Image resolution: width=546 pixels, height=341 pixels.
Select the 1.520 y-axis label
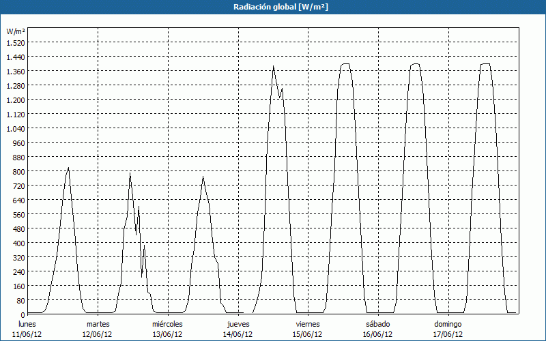(x=16, y=42)
